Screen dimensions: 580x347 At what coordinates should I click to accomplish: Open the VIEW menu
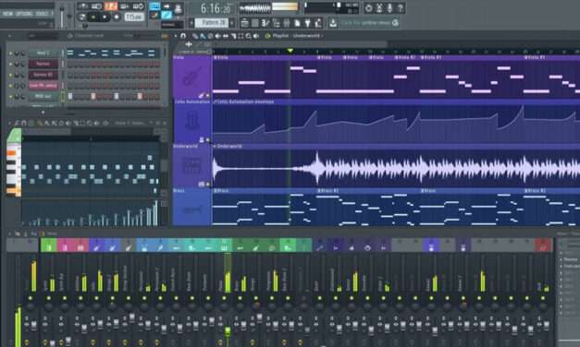pyautogui.click(x=7, y=14)
